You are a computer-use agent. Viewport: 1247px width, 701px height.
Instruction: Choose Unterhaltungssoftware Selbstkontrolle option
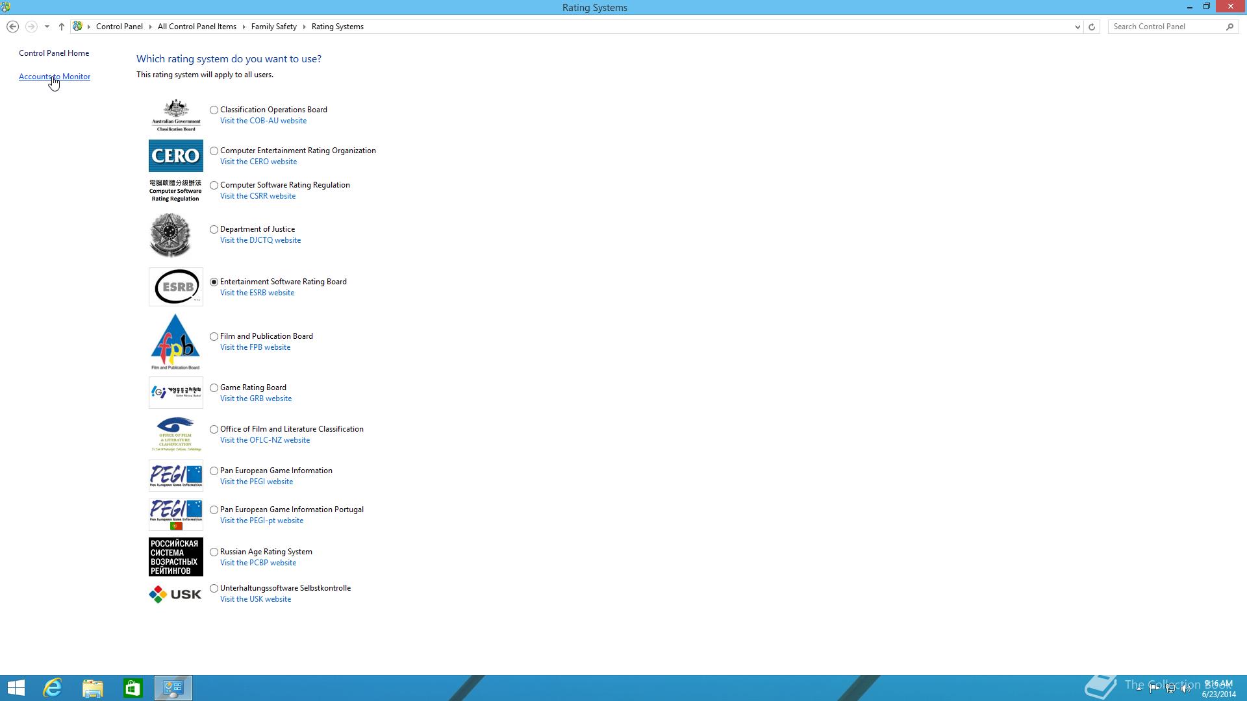214,589
